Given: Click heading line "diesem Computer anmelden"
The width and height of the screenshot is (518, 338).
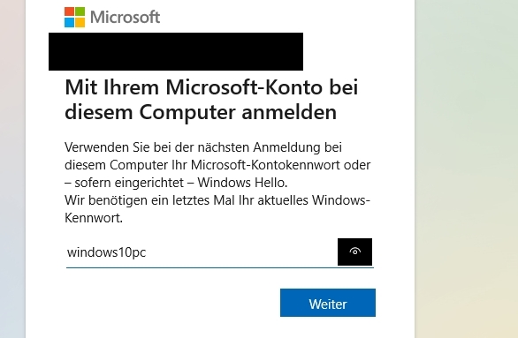Looking at the screenshot, I should pyautogui.click(x=201, y=112).
